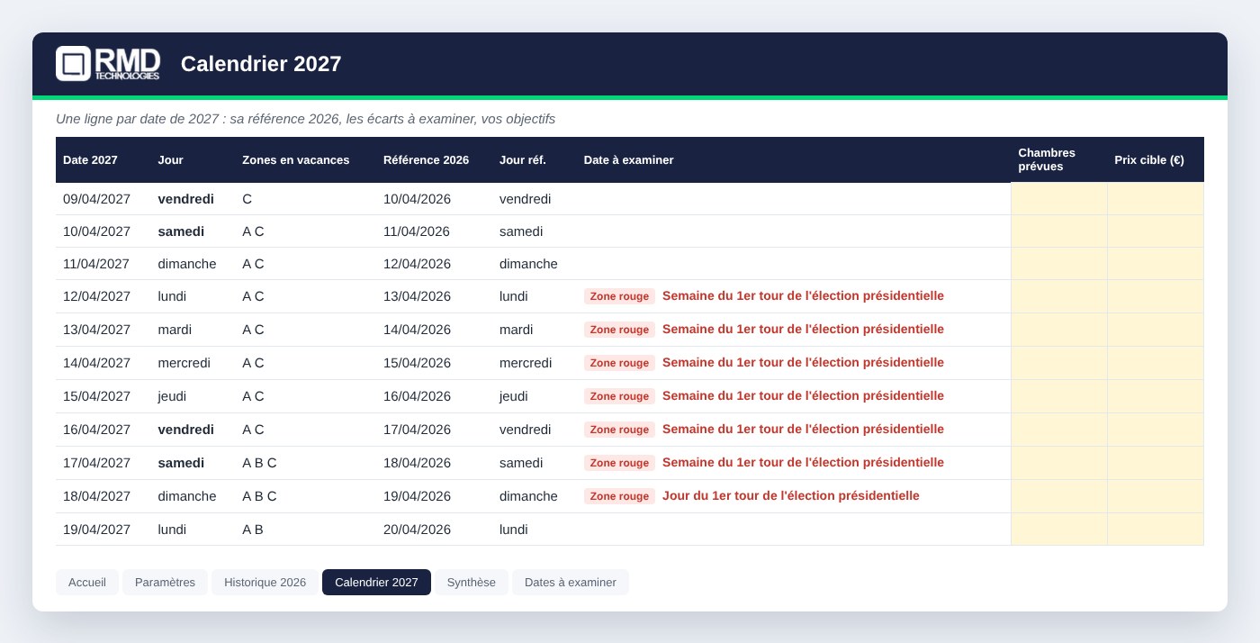This screenshot has height=643, width=1260.
Task: Click the RMD Technologies logo
Action: [x=108, y=64]
